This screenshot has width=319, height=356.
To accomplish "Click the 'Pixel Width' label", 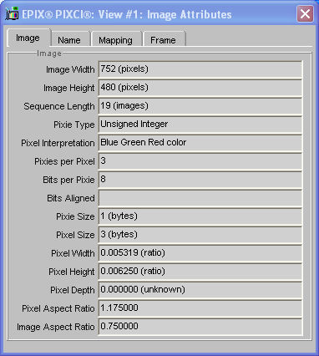I will pos(73,253).
